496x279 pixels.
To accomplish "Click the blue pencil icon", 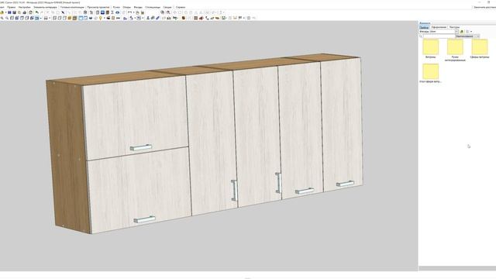I will 157,18.
